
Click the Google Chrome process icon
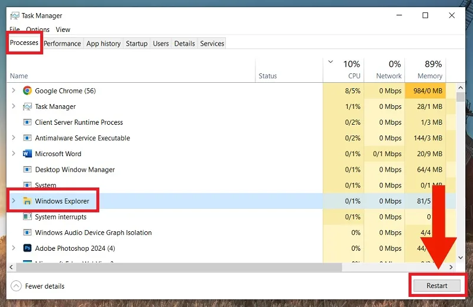tap(27, 91)
